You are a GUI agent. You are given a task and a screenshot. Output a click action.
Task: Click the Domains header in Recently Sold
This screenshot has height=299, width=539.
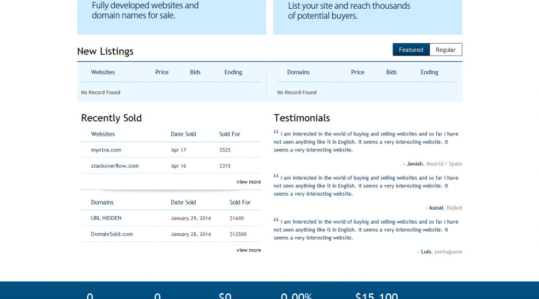pos(102,202)
